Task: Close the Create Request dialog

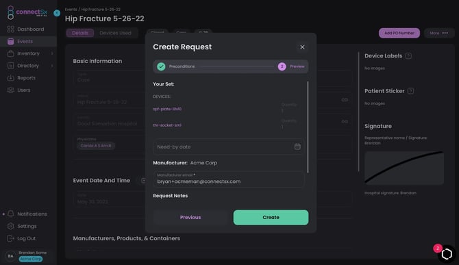Action: pyautogui.click(x=302, y=47)
